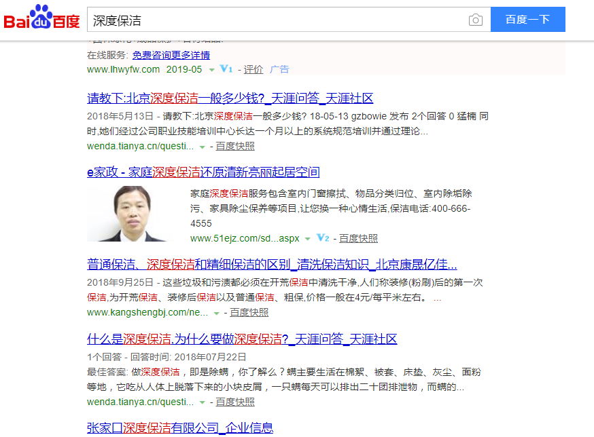
Task: Expand the arrow next to 2019-05
Action: click(x=212, y=70)
